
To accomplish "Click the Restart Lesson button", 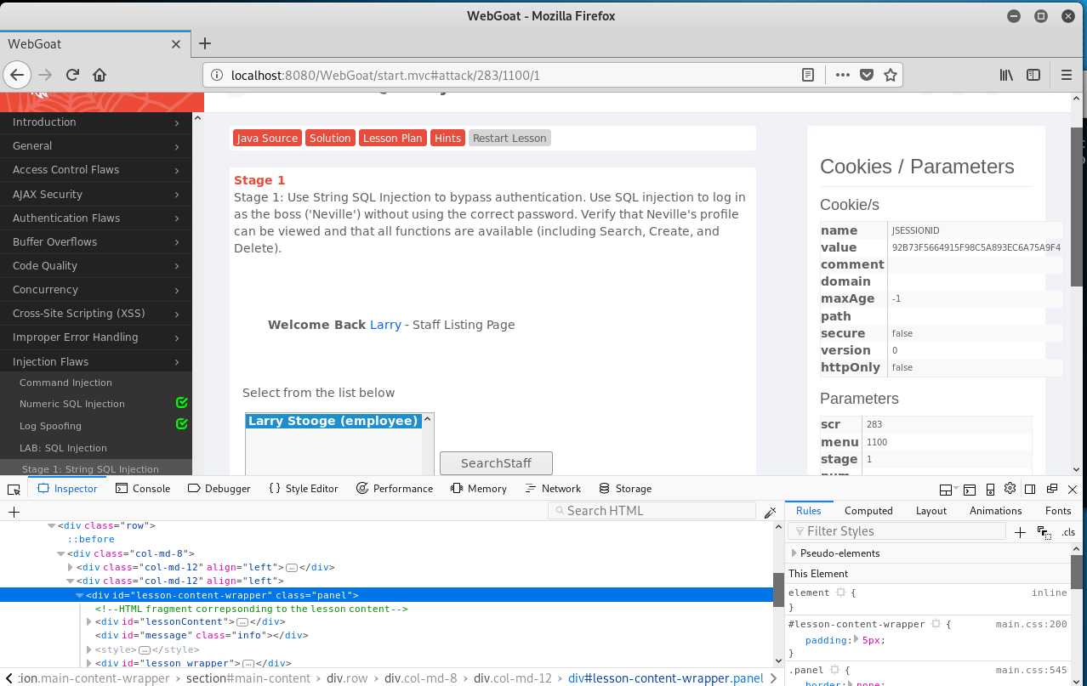I will [x=509, y=139].
